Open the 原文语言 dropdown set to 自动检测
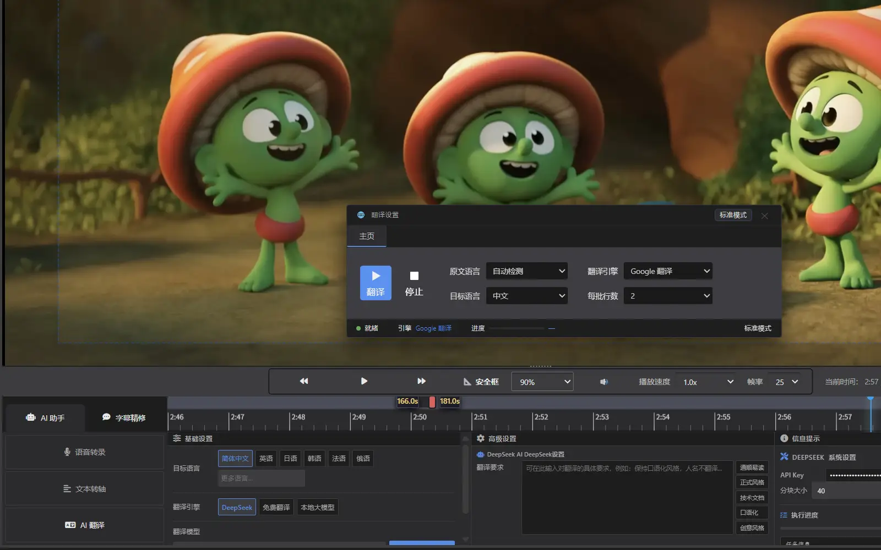The image size is (881, 550). click(527, 271)
